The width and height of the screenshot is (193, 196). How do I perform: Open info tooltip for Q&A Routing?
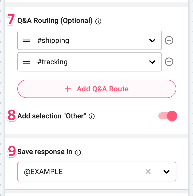click(98, 21)
